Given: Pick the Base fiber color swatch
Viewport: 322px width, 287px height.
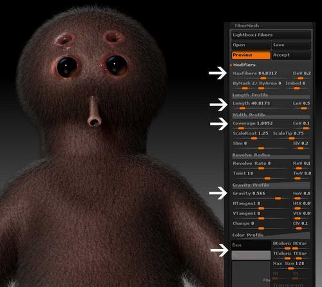Looking at the screenshot, I should [251, 245].
